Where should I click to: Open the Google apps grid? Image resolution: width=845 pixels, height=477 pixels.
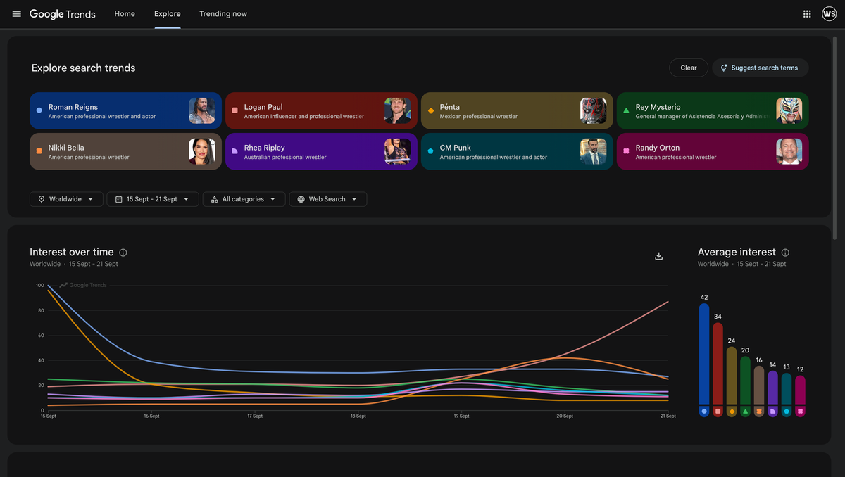coord(807,14)
